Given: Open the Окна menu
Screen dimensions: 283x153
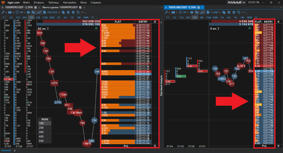Looking at the screenshot, I should (x=83, y=2).
